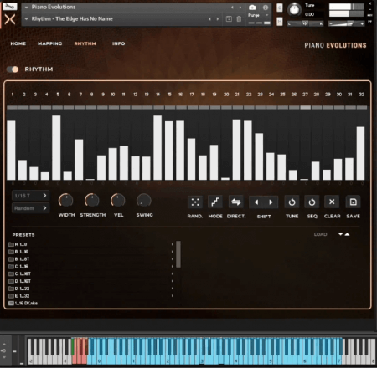Open the INFO tab

[x=119, y=43]
